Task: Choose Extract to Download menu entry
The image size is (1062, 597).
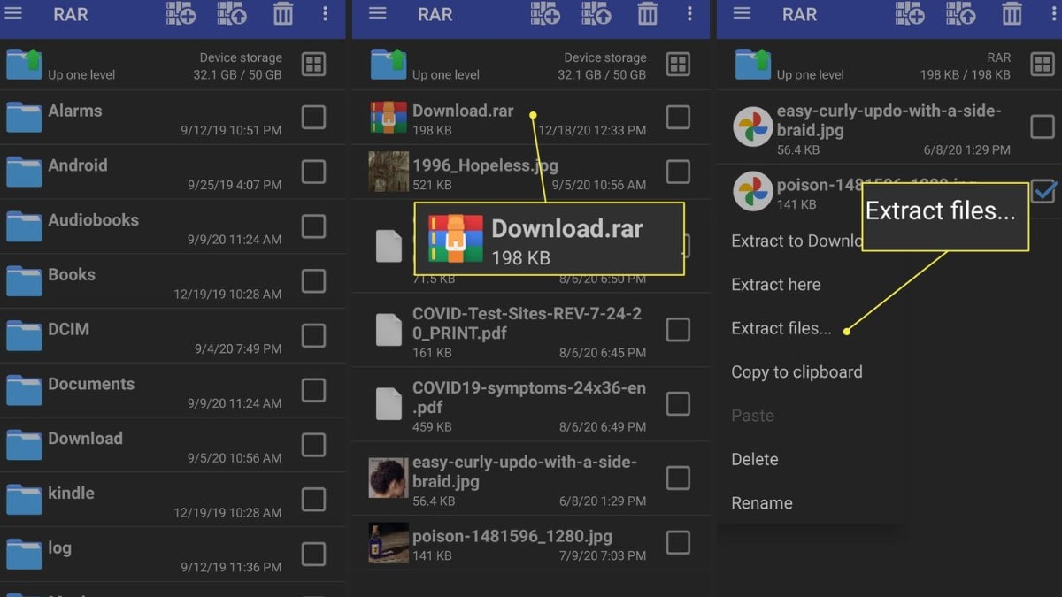Action: (796, 241)
